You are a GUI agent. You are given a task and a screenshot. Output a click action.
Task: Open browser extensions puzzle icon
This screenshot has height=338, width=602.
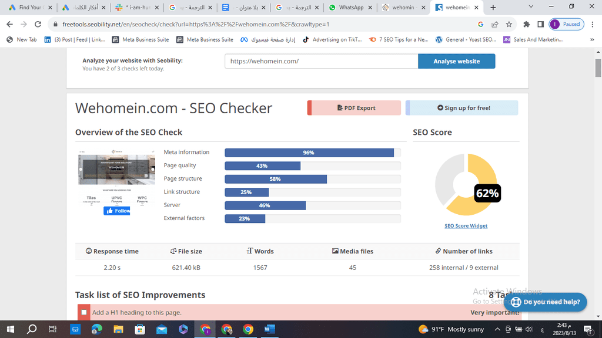pyautogui.click(x=526, y=24)
